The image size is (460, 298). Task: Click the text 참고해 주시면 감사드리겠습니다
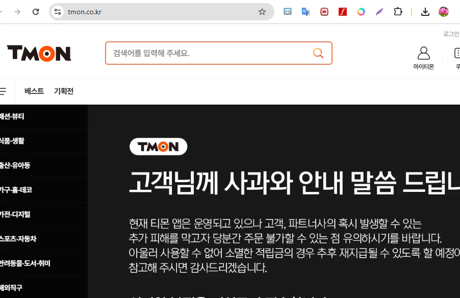(x=198, y=267)
